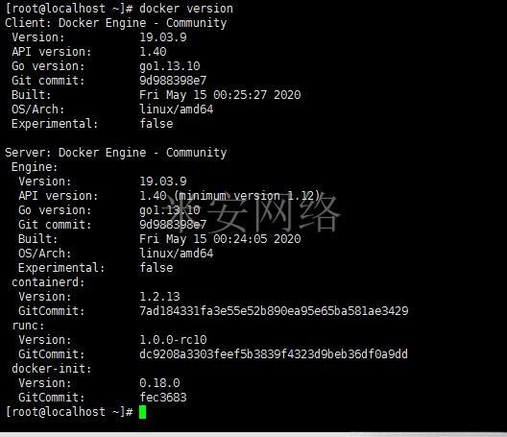This screenshot has width=507, height=437.
Task: Click the docker-init version 0.18.0
Action: coord(159,383)
